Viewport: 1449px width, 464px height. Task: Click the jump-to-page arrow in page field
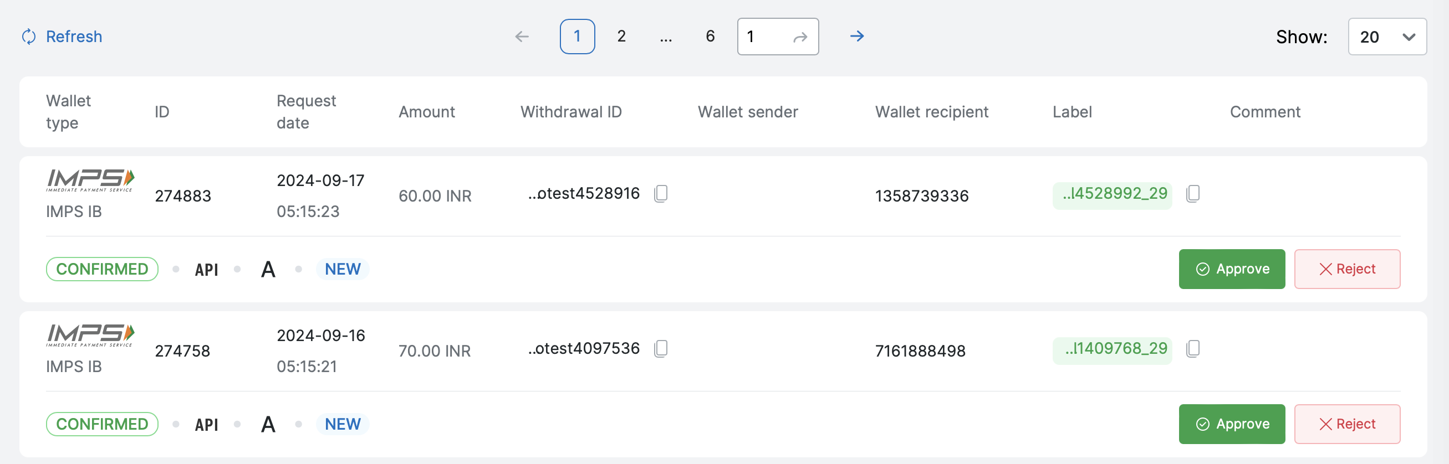tap(800, 37)
